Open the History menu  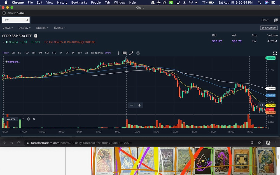coord(62,3)
